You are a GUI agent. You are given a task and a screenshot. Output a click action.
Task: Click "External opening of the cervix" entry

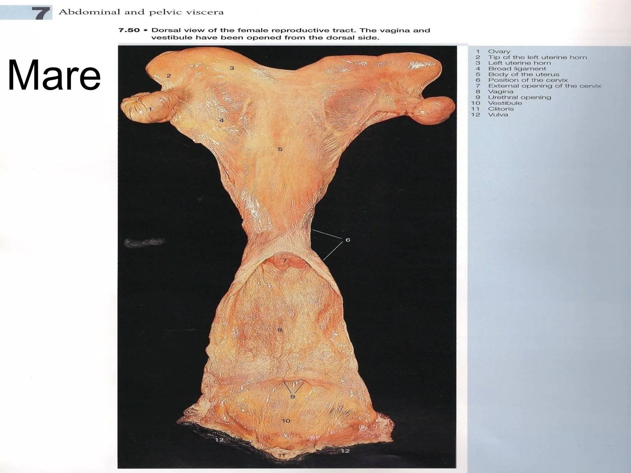point(544,86)
